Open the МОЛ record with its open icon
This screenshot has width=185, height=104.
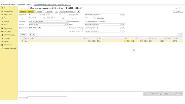tap(123, 25)
